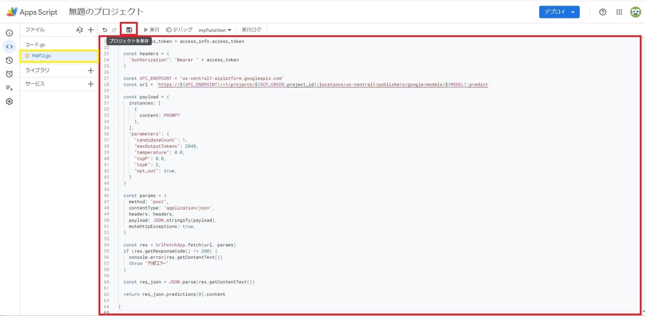Rename the 無題のプロジェクト project title
Screen dimensions: 645x316
[106, 12]
